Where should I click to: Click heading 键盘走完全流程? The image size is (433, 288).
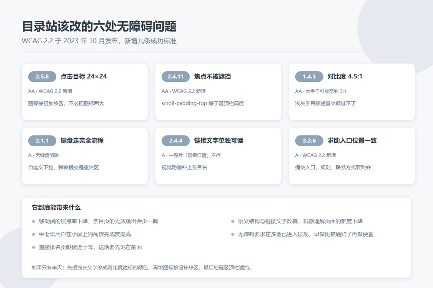82,141
